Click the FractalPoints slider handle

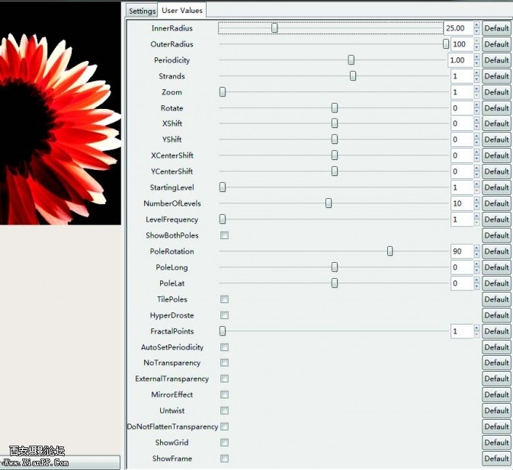point(223,331)
